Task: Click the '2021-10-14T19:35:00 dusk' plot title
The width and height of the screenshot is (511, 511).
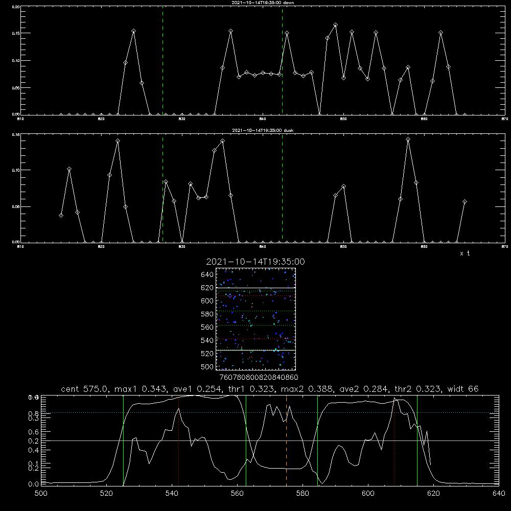Action: (263, 130)
